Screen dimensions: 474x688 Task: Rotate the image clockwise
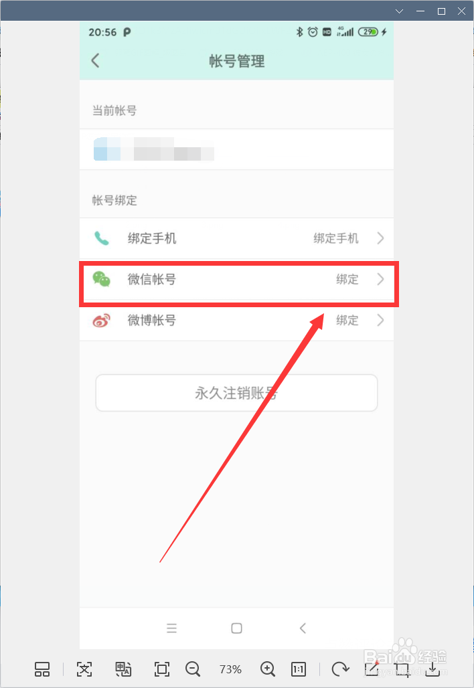tap(340, 669)
